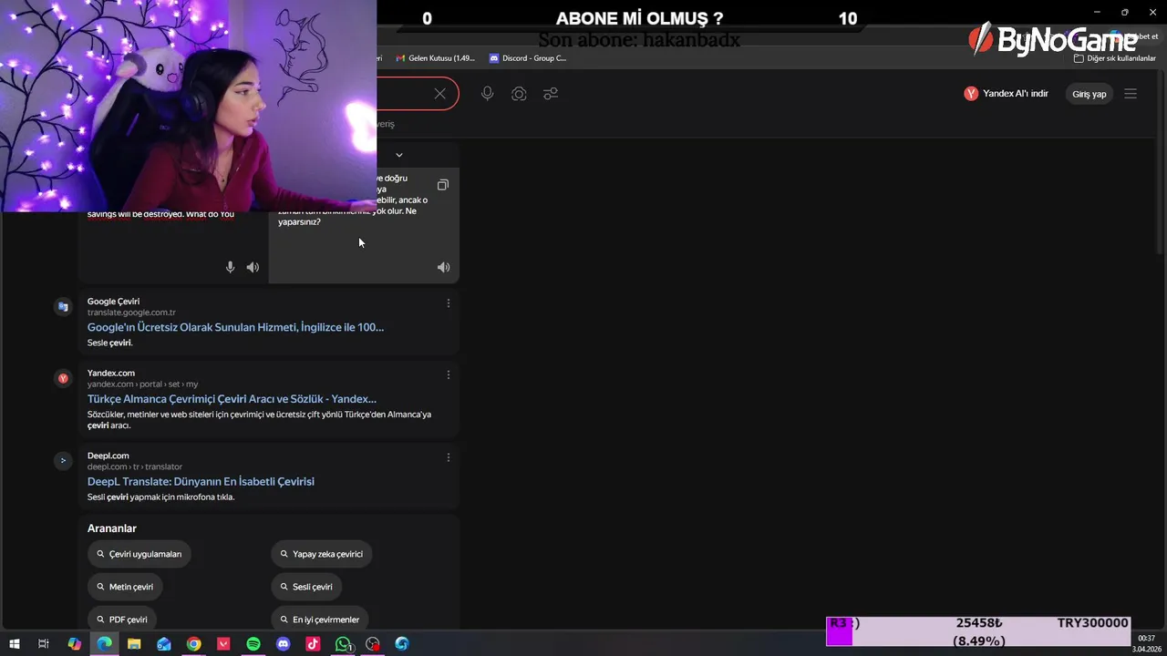Open WhatsApp from taskbar

pyautogui.click(x=343, y=644)
